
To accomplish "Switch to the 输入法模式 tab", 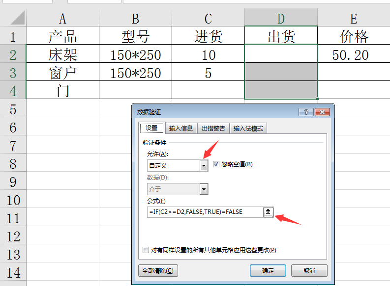I will (x=248, y=128).
